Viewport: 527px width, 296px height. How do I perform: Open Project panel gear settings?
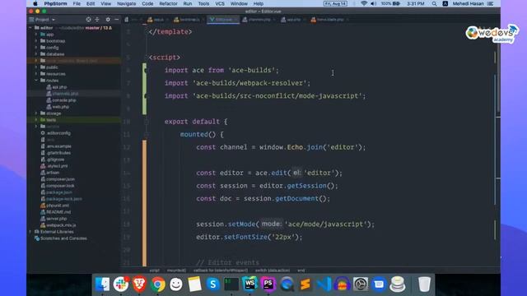108,20
